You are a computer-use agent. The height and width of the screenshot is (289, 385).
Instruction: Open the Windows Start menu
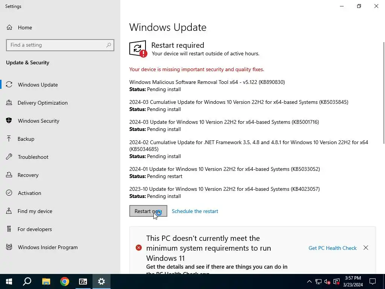9,281
